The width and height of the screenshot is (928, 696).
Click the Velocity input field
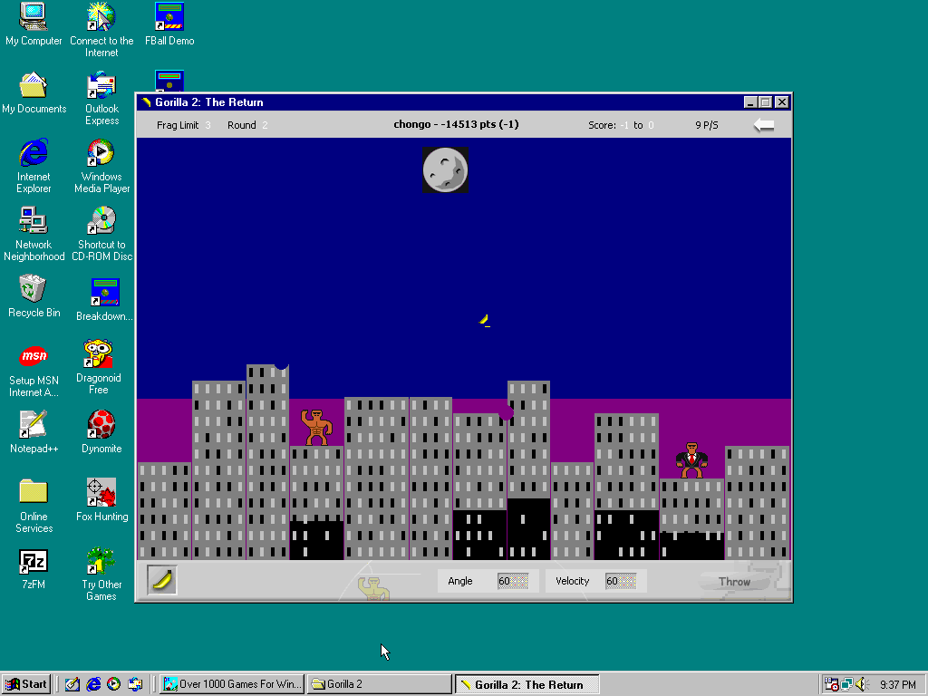coord(621,581)
